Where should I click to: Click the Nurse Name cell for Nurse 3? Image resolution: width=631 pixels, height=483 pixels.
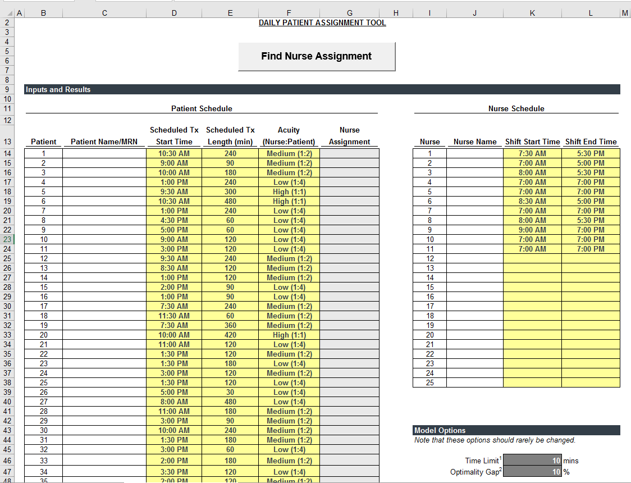coord(474,172)
